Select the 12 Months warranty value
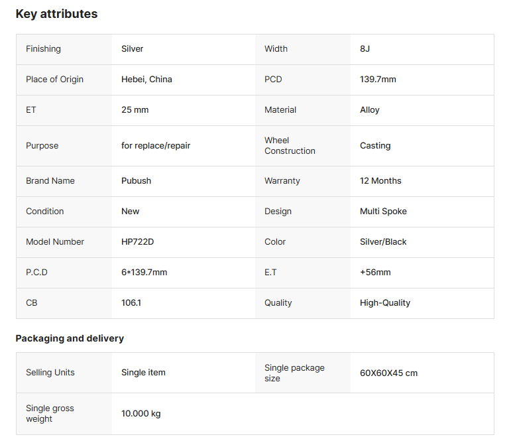The width and height of the screenshot is (513, 443). [380, 181]
